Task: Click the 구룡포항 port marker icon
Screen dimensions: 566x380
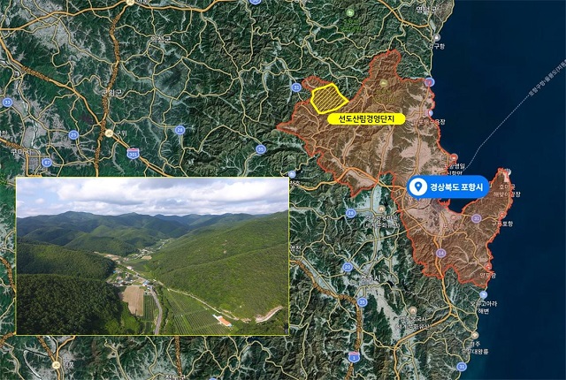Action: click(x=501, y=216)
